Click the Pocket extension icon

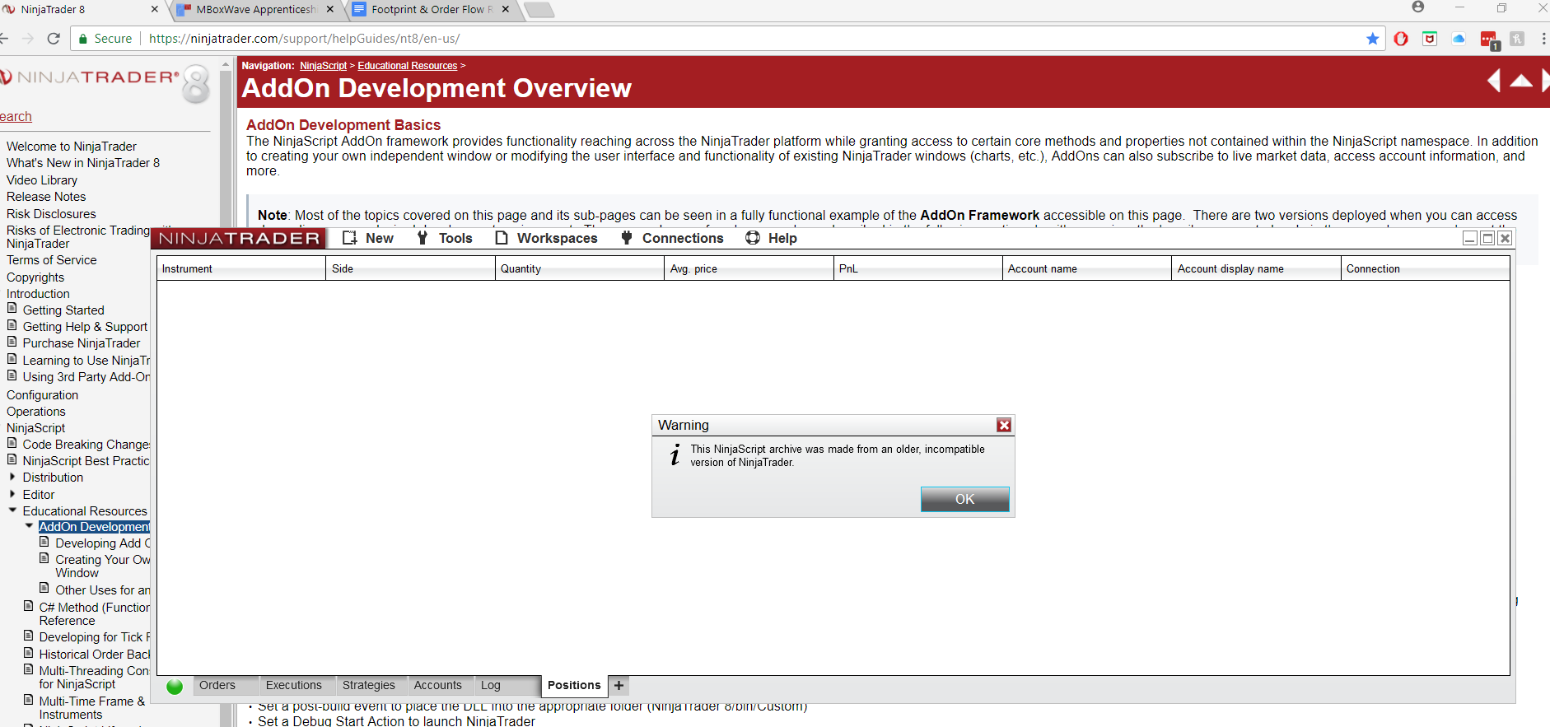(x=1430, y=39)
